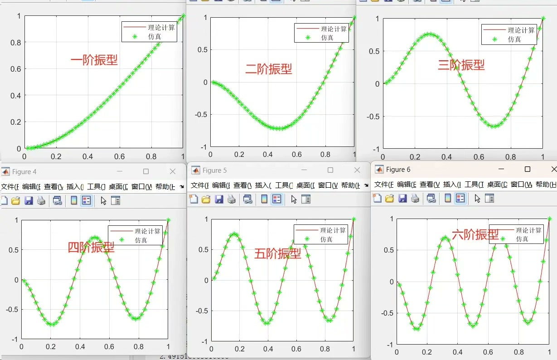Screen dimensions: 557x360
Task: Open 帮助 menu in Figure 4
Action: click(x=165, y=186)
